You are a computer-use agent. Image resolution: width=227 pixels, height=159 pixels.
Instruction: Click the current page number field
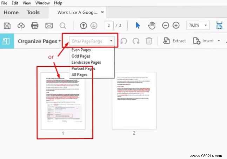(x=108, y=26)
